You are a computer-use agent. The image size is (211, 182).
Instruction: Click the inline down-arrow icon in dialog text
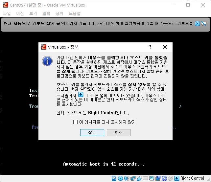(x=81, y=95)
